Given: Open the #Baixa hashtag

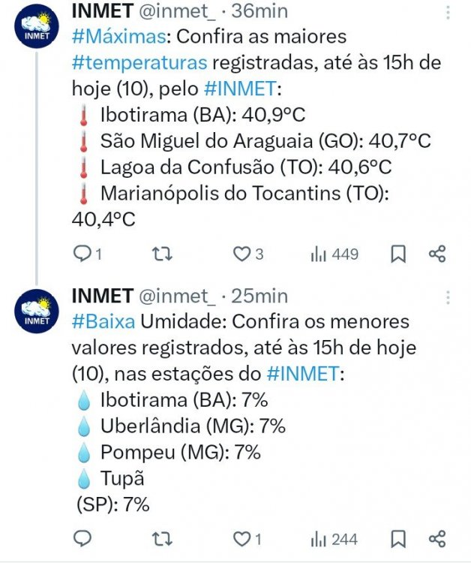Looking at the screenshot, I should 103,321.
